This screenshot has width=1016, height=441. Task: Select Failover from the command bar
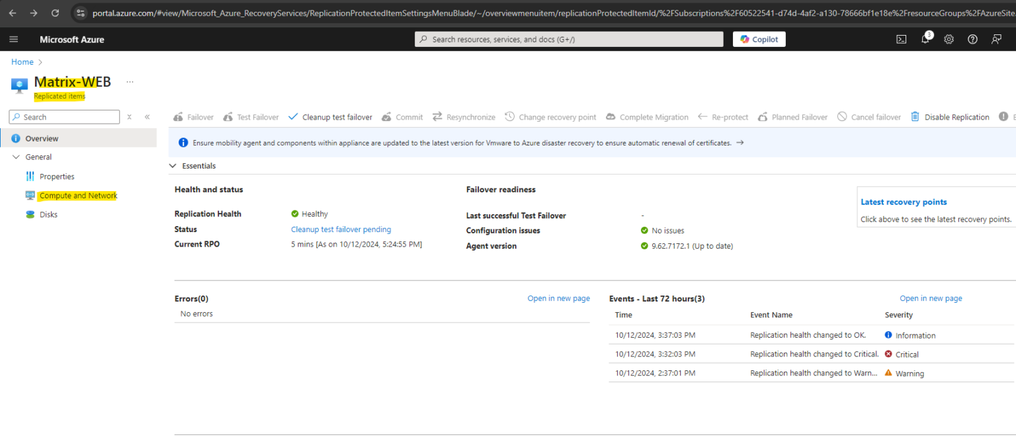tap(192, 116)
